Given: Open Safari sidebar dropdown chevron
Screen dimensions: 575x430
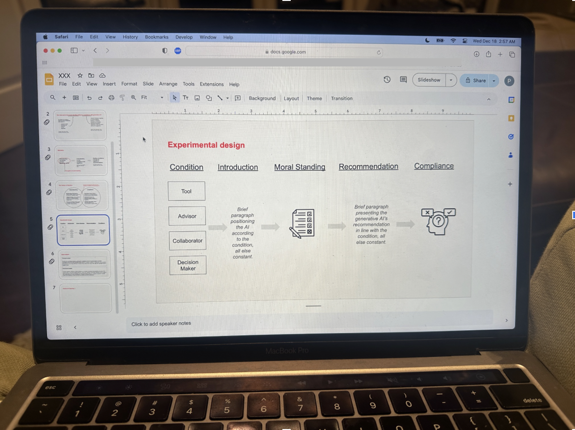Looking at the screenshot, I should [83, 50].
